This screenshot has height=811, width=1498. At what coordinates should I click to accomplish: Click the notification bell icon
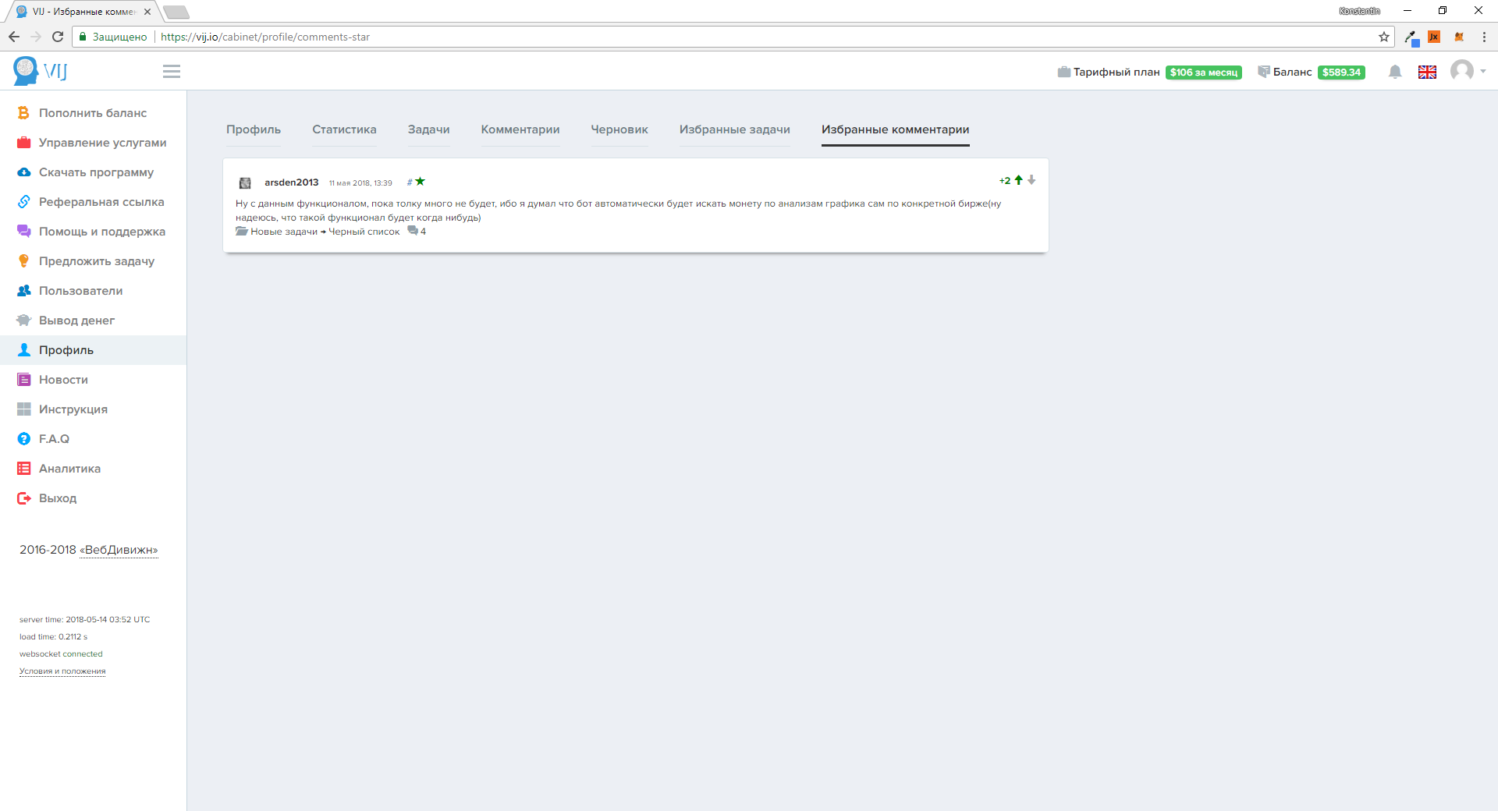[x=1395, y=72]
